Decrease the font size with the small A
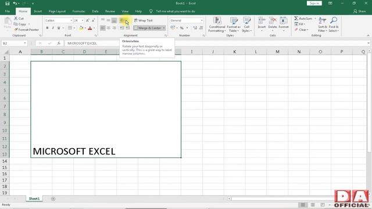This screenshot has width=372, height=209. coord(93,21)
